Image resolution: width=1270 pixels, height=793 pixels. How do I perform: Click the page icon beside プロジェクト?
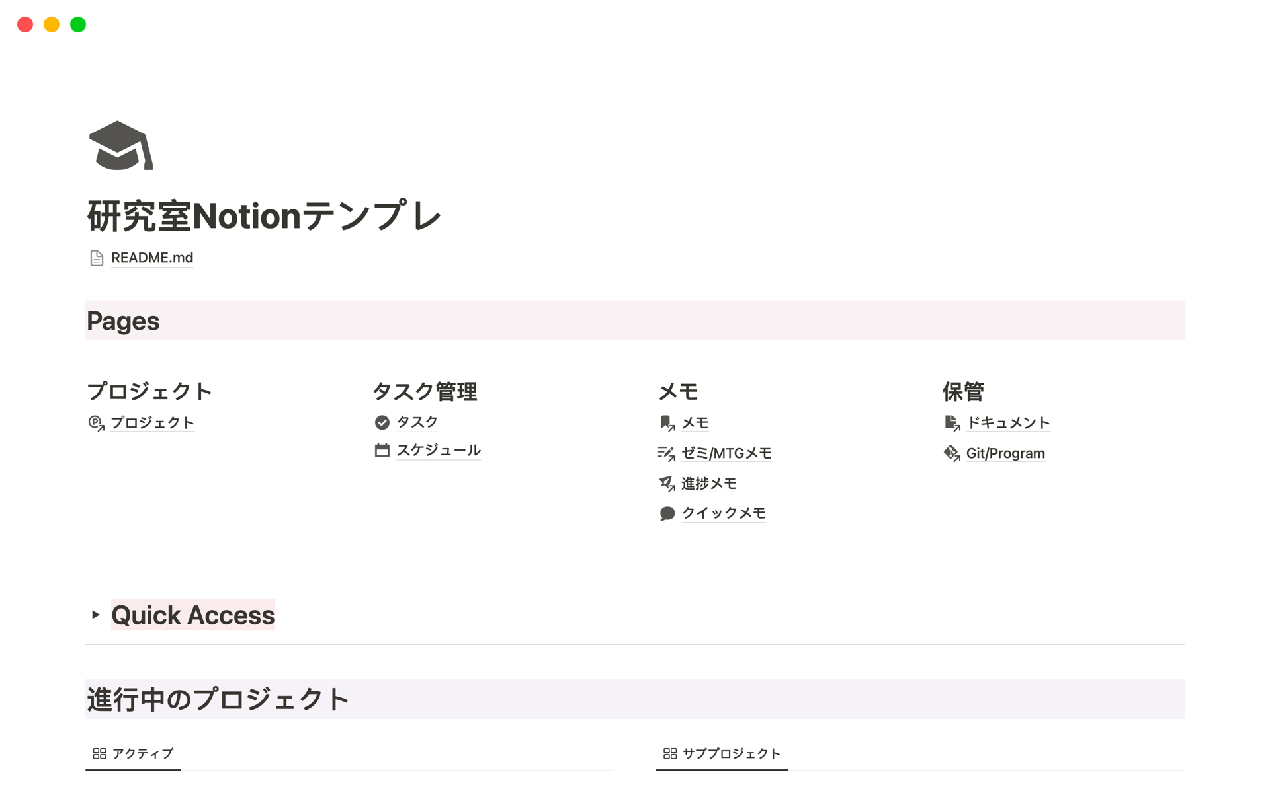point(96,422)
